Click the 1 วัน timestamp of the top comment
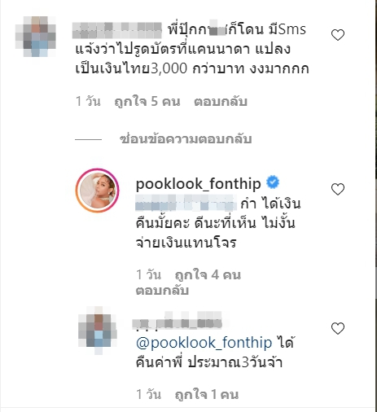This screenshot has height=412, width=377. (x=88, y=102)
